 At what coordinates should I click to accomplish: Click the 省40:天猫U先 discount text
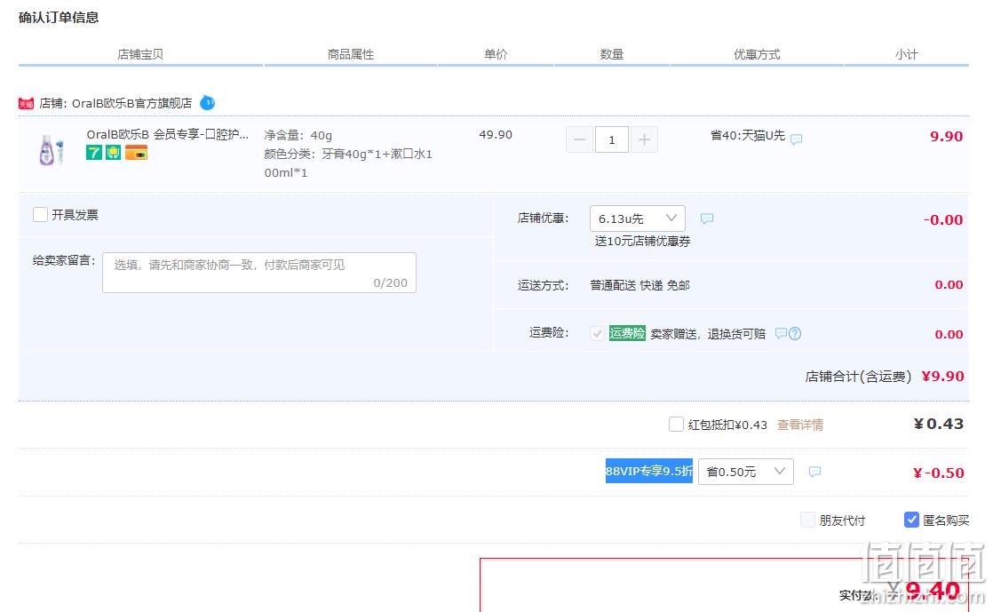[748, 135]
